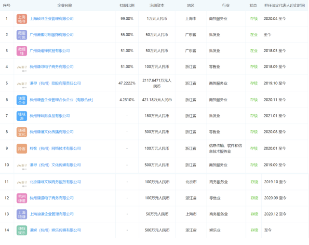Screen dimensions: 309x245
Task: Click the 状态 column header
Action: click(253, 5)
